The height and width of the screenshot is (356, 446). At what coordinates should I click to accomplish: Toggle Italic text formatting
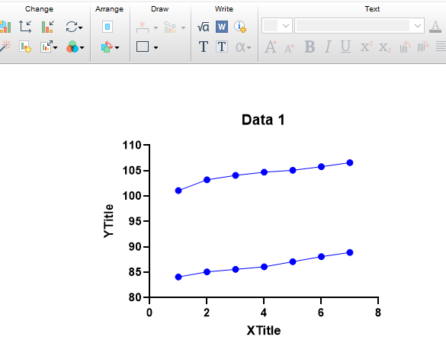pyautogui.click(x=328, y=47)
